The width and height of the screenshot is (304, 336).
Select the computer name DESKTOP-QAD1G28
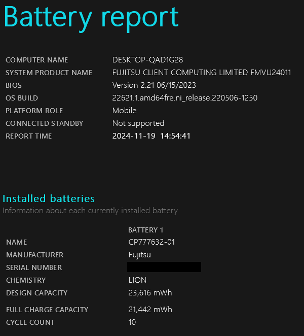147,60
